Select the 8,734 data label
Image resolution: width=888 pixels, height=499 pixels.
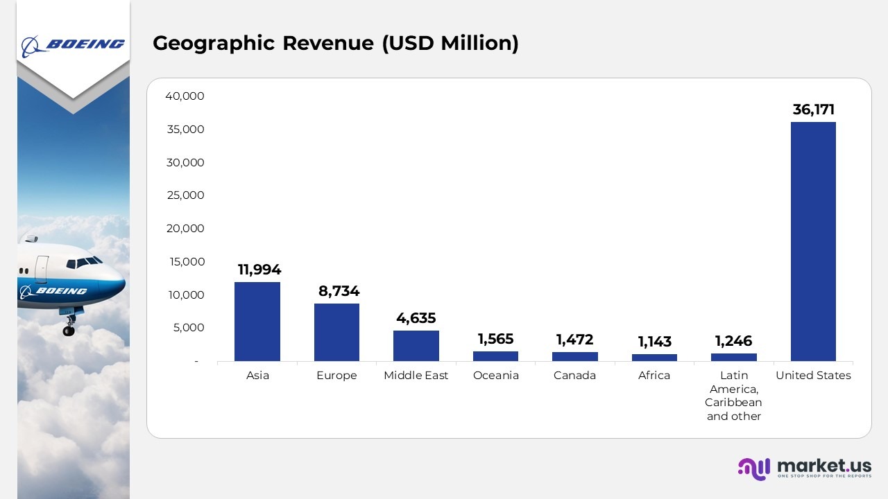click(339, 291)
